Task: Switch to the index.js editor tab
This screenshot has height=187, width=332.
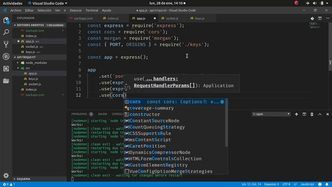Action: coord(113,19)
